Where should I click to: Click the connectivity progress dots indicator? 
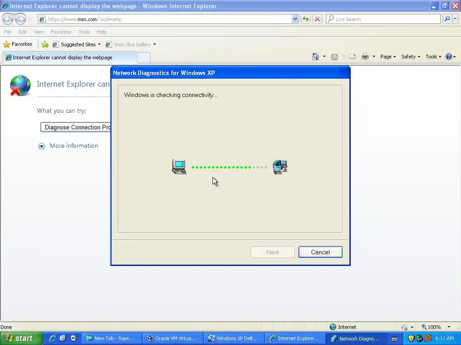click(229, 167)
